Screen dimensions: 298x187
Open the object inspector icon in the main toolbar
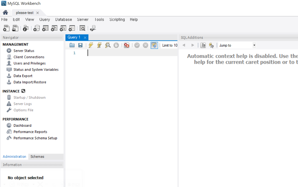point(25,28)
